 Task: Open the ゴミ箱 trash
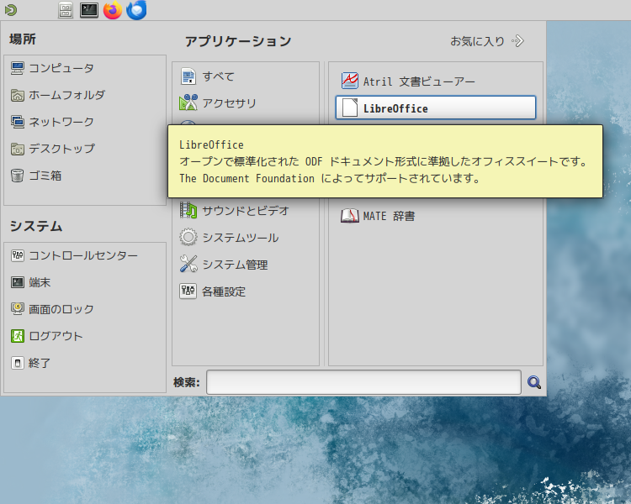click(x=36, y=176)
